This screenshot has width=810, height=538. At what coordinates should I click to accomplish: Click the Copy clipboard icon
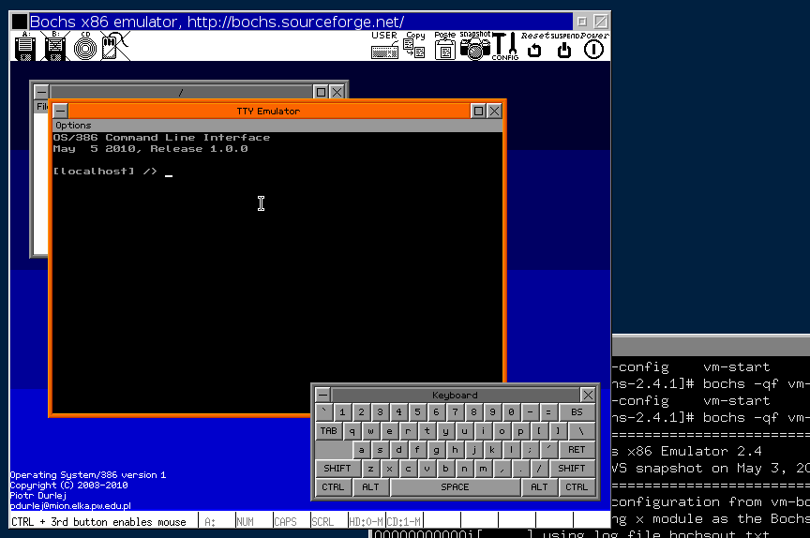coord(414,46)
